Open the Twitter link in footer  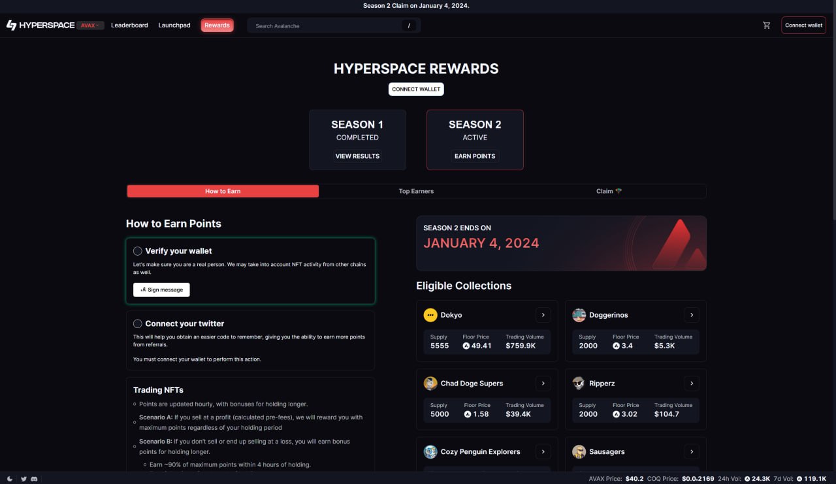tap(24, 479)
